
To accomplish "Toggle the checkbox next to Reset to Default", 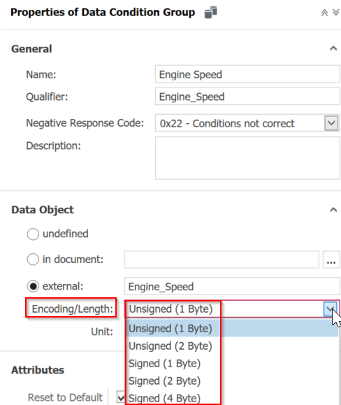I will point(121,397).
